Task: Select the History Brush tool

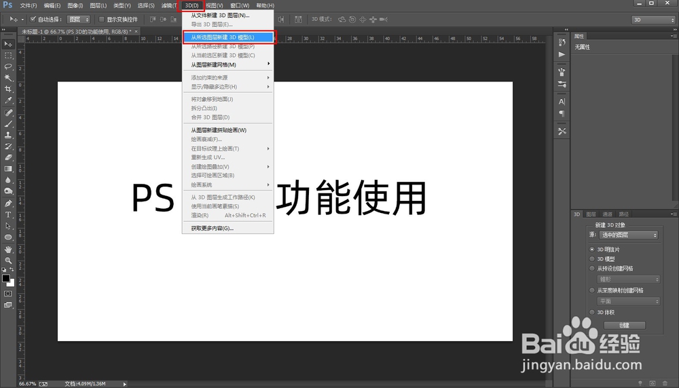Action: pyautogui.click(x=8, y=147)
